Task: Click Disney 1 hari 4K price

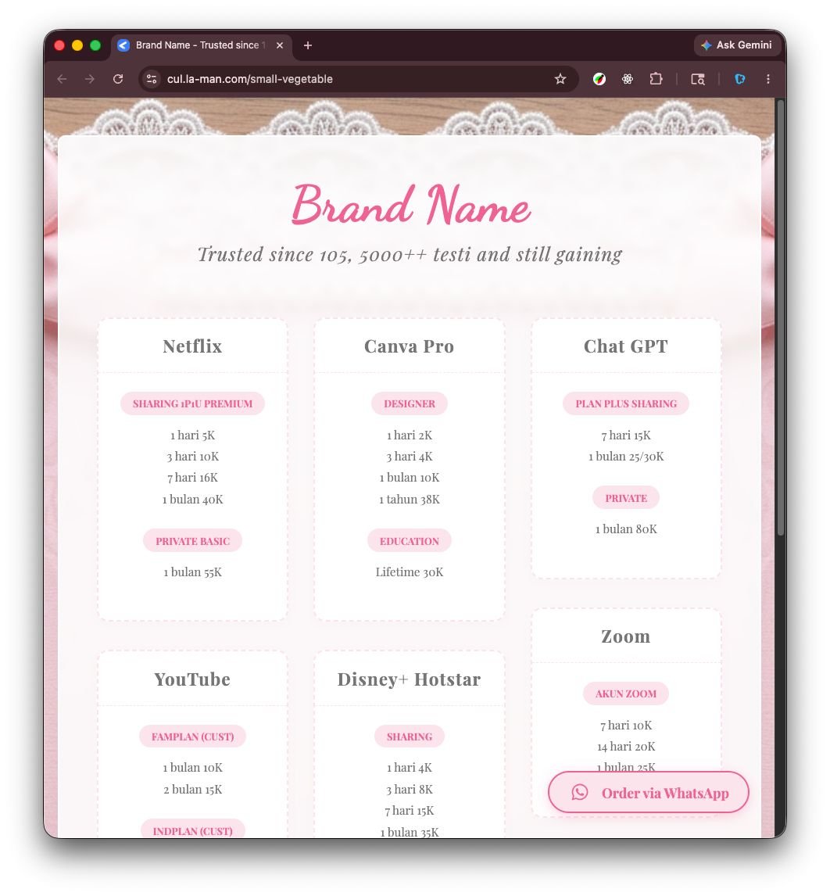Action: [x=409, y=768]
